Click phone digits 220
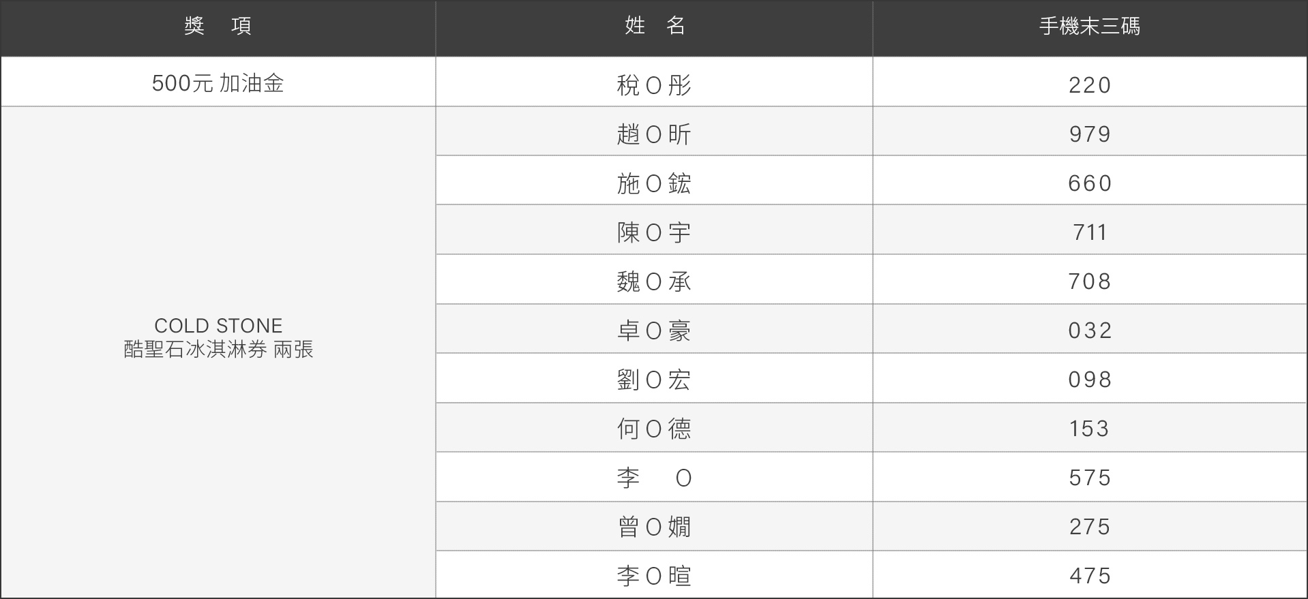1308x599 pixels. point(1090,85)
